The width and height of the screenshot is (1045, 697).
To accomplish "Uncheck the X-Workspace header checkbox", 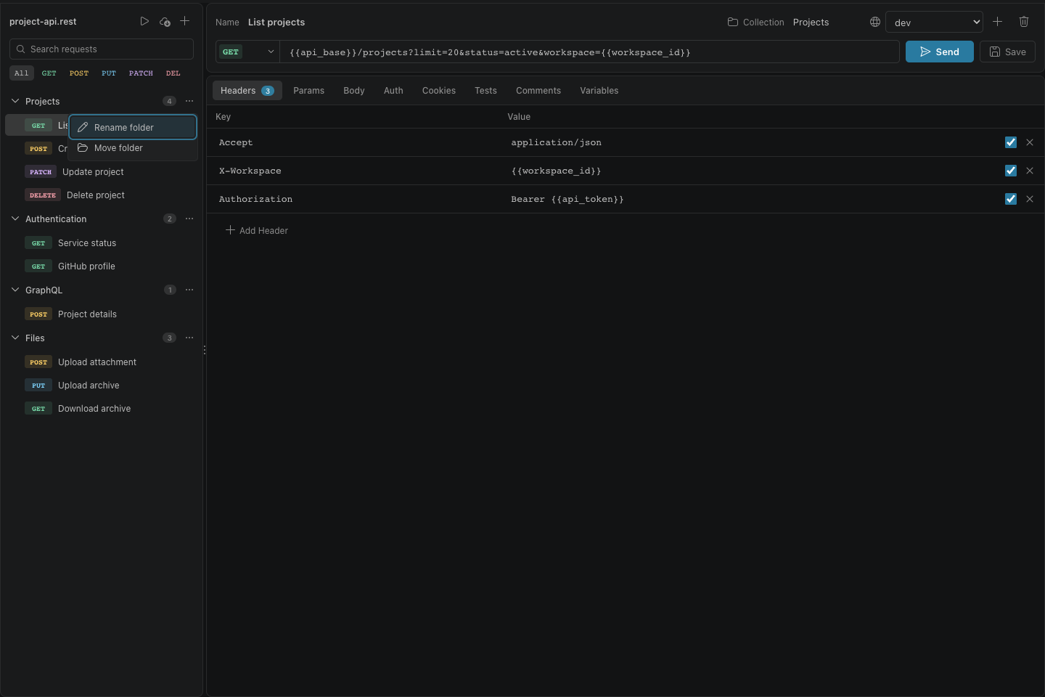I will pos(1011,171).
